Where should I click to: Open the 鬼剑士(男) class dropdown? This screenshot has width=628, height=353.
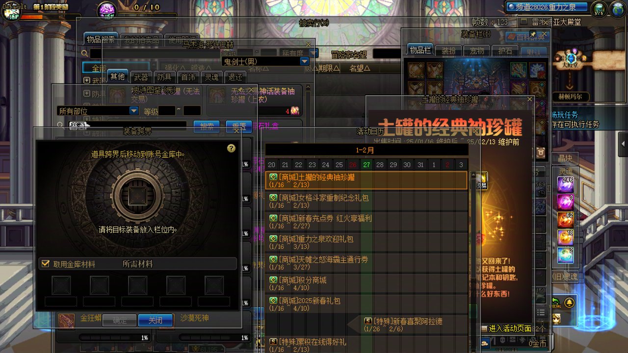point(304,62)
